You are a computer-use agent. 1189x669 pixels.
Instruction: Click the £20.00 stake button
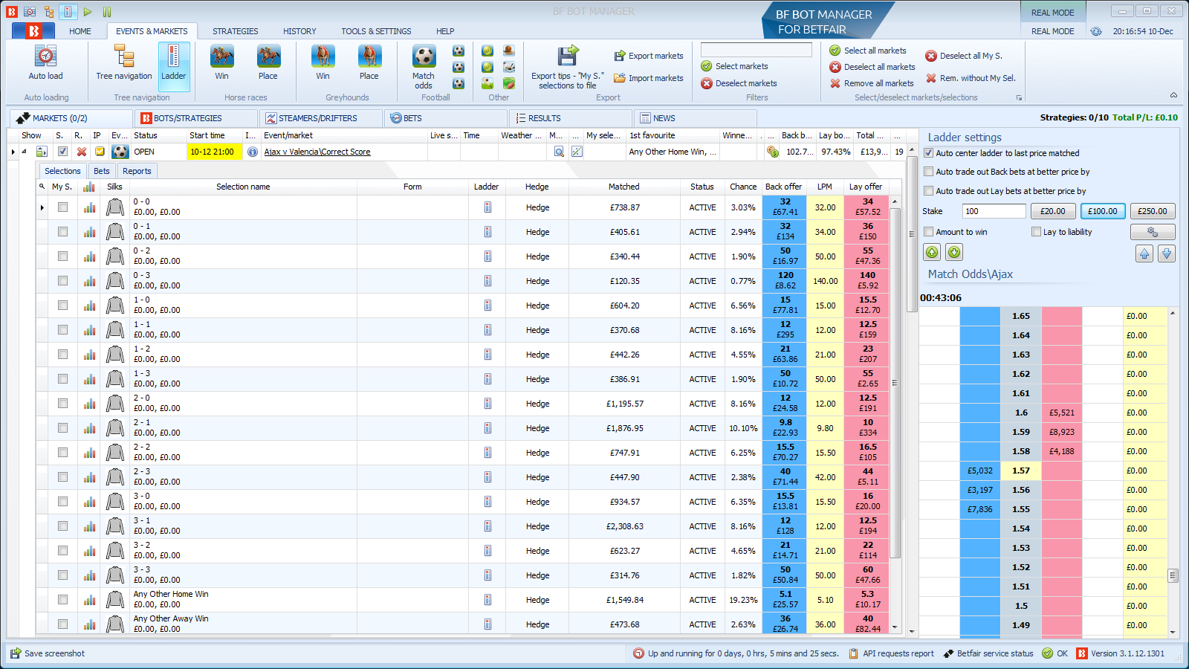coord(1053,211)
